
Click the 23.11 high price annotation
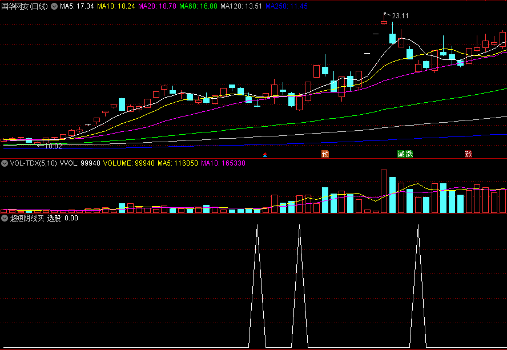point(400,16)
